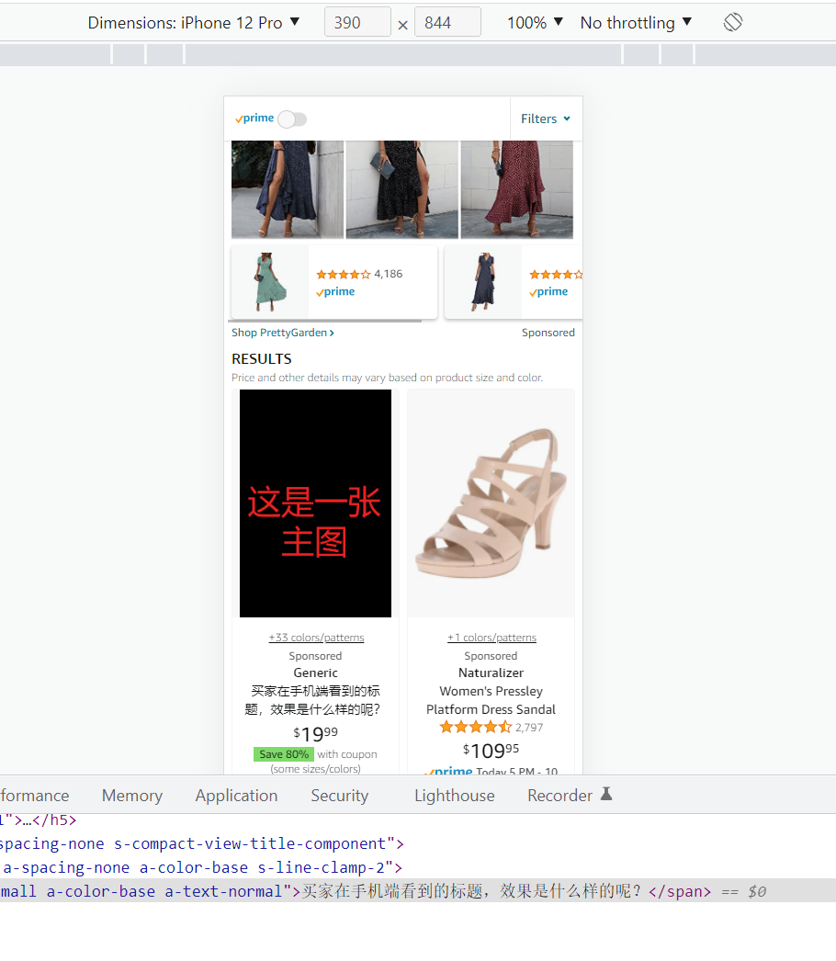Open the 100% zoom dropdown
Viewport: 836px width, 961px height.
[535, 23]
